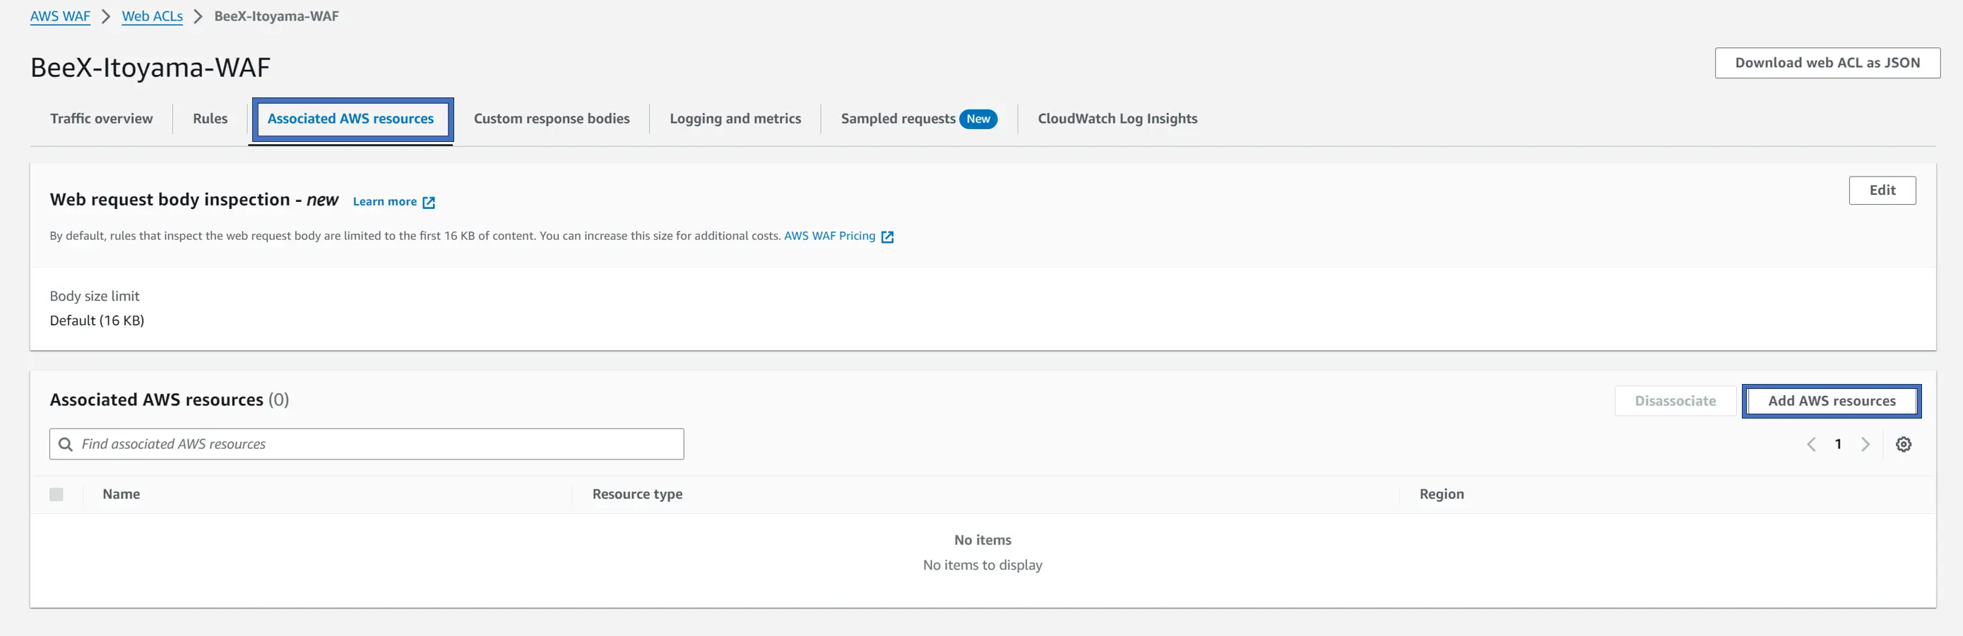The image size is (1963, 636).
Task: Click the 'No items to display' message
Action: pos(983,565)
